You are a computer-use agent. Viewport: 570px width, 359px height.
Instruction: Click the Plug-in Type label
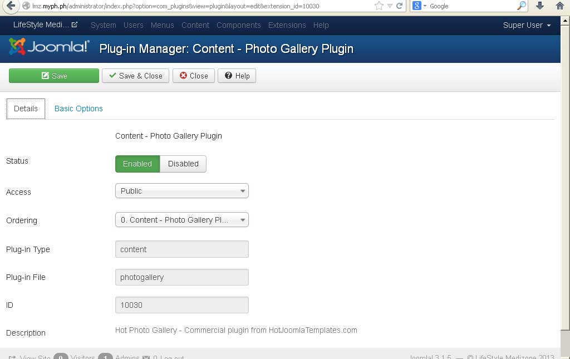(x=28, y=249)
